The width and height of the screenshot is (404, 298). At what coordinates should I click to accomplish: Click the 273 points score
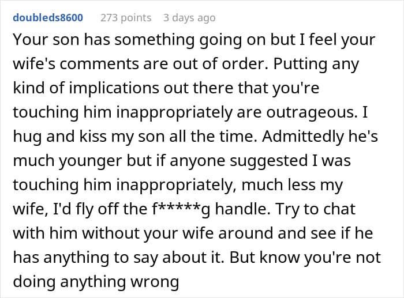(126, 18)
